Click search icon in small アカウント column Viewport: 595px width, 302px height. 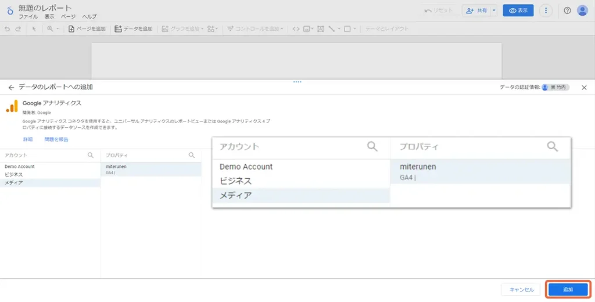pyautogui.click(x=90, y=155)
